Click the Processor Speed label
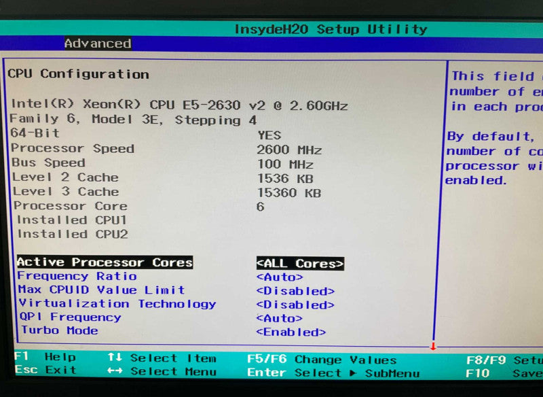 click(x=73, y=148)
